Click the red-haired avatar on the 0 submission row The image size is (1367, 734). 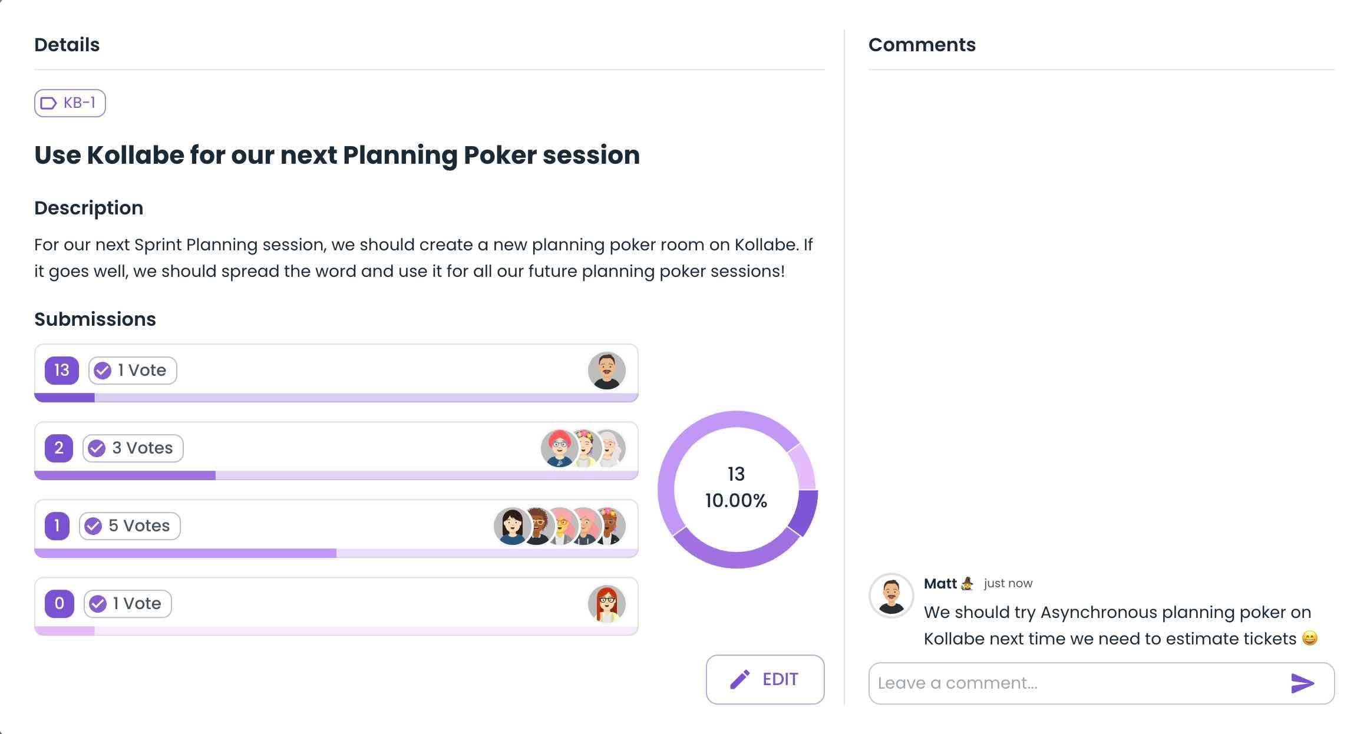click(606, 604)
